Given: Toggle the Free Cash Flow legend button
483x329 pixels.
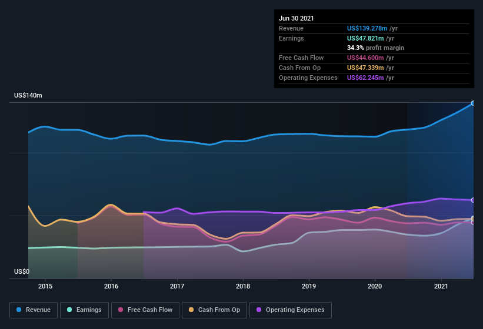Looking at the screenshot, I should [x=145, y=310].
